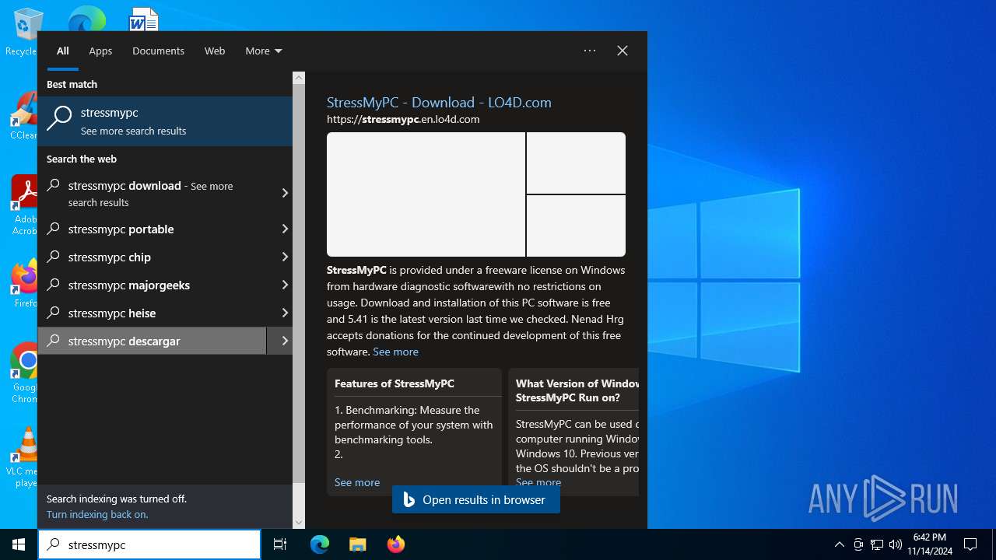Open the volume control in system tray

tap(896, 544)
